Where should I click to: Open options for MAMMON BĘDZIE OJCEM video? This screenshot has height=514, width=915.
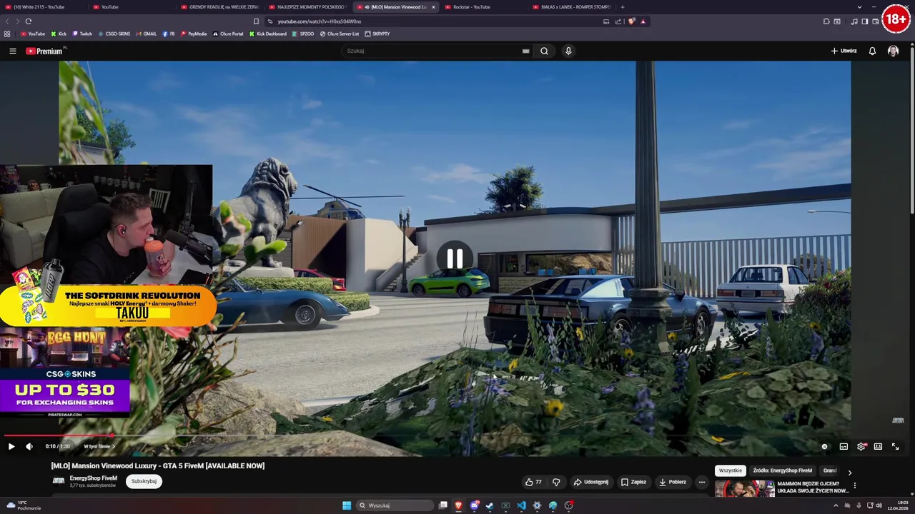point(854,486)
